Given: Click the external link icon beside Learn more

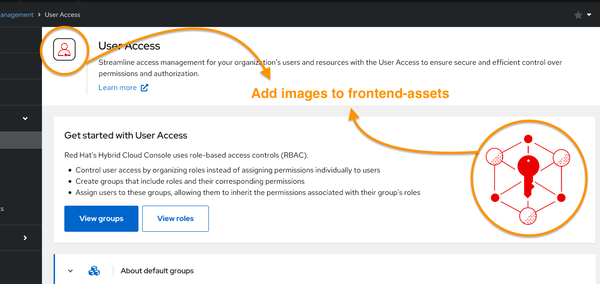Looking at the screenshot, I should coord(145,88).
